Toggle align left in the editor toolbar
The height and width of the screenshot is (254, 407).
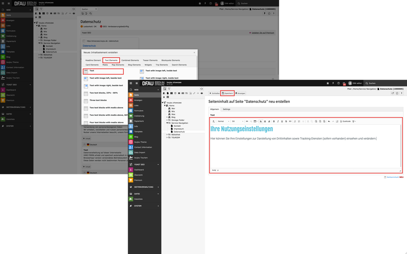coord(260,121)
